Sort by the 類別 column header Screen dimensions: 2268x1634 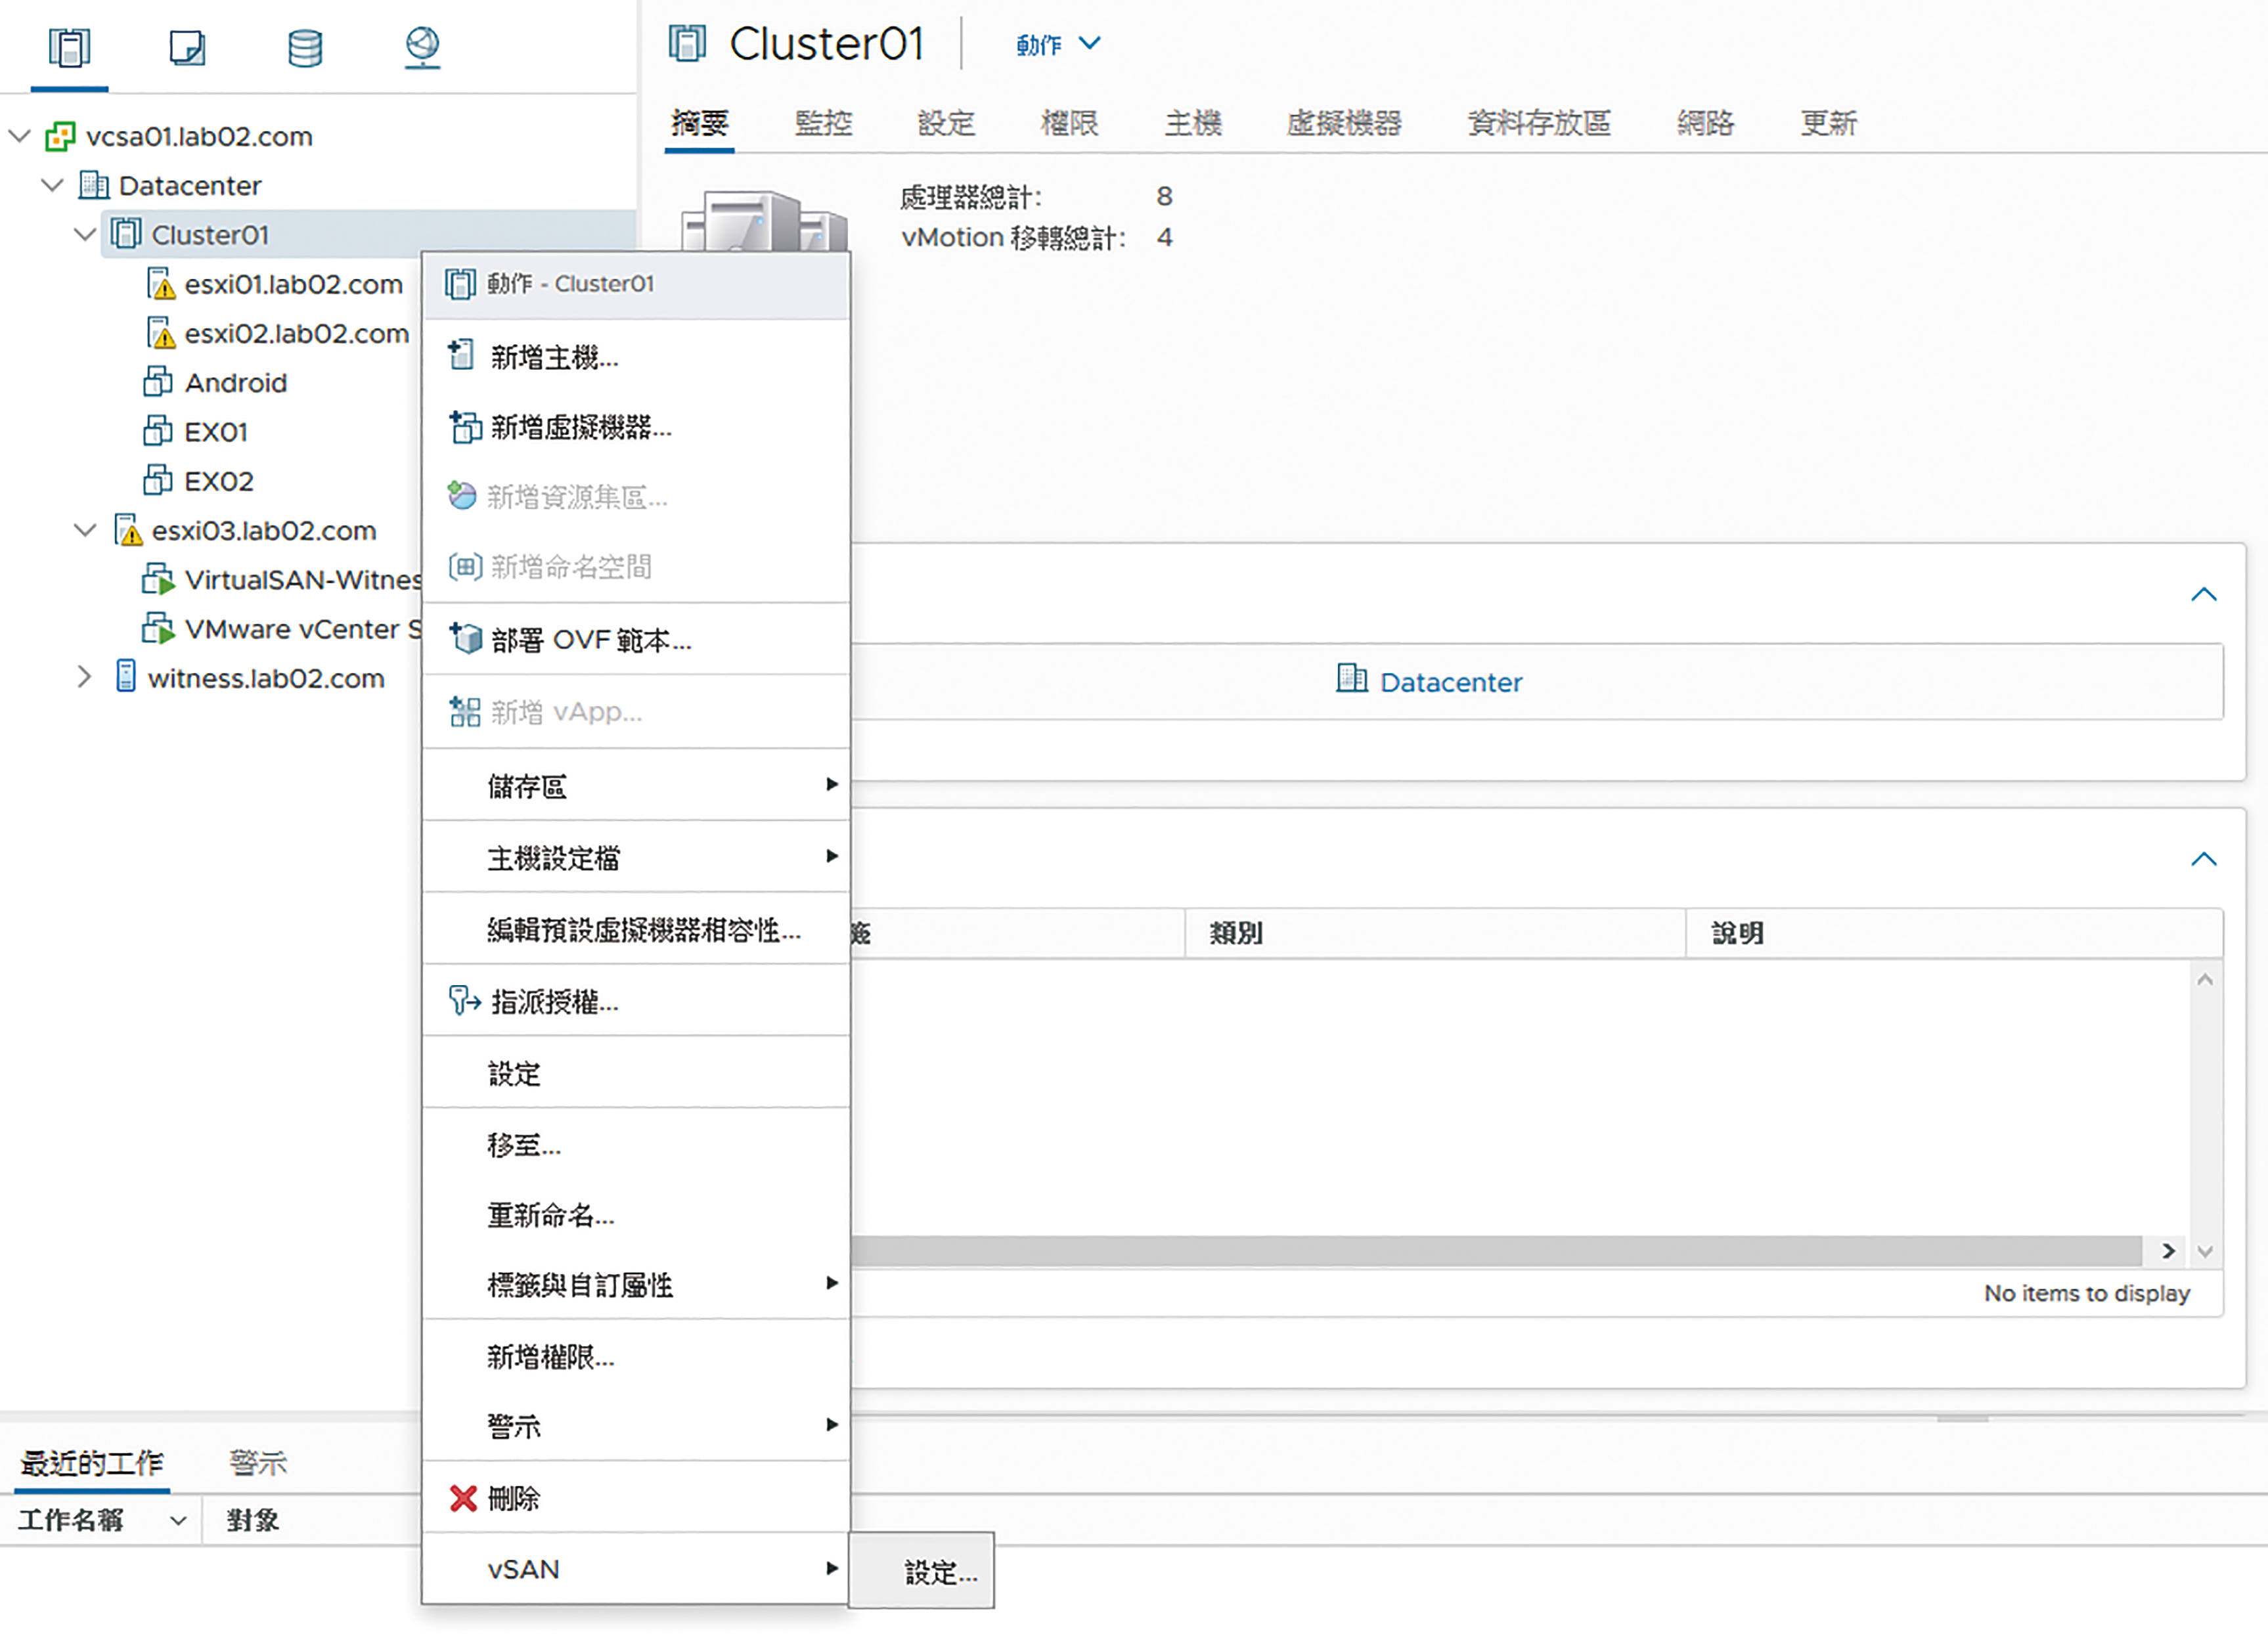(x=1435, y=933)
